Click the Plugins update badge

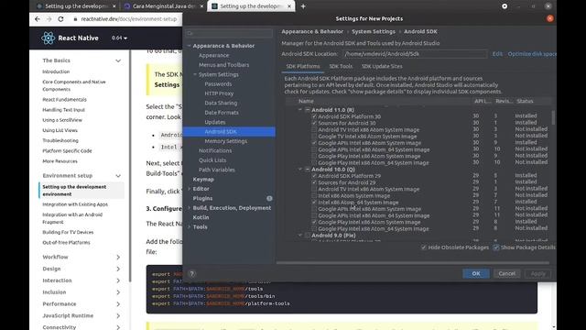(269, 198)
